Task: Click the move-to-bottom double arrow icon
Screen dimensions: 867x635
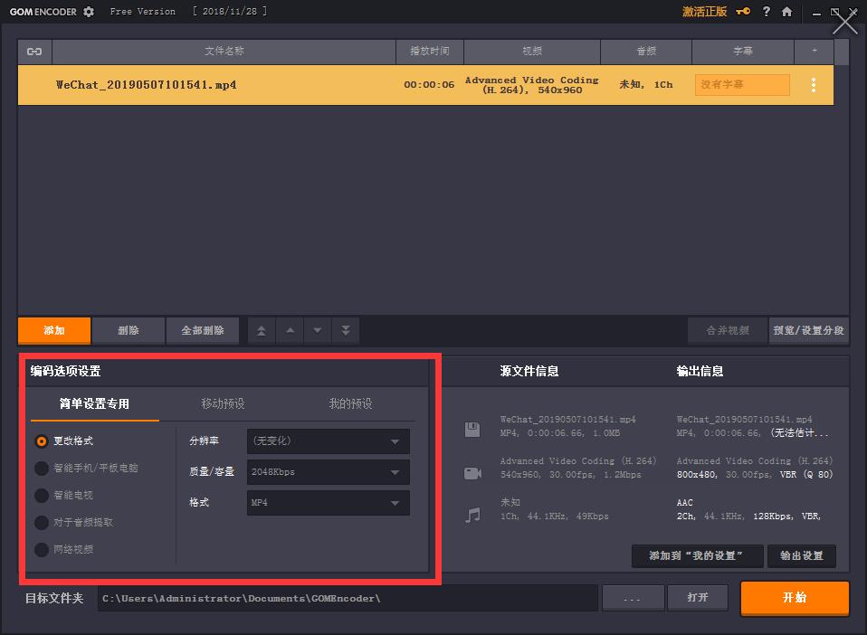Action: [345, 330]
